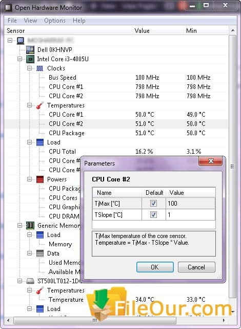
Task: Collapse the Clocks tree node
Action: click(30, 68)
